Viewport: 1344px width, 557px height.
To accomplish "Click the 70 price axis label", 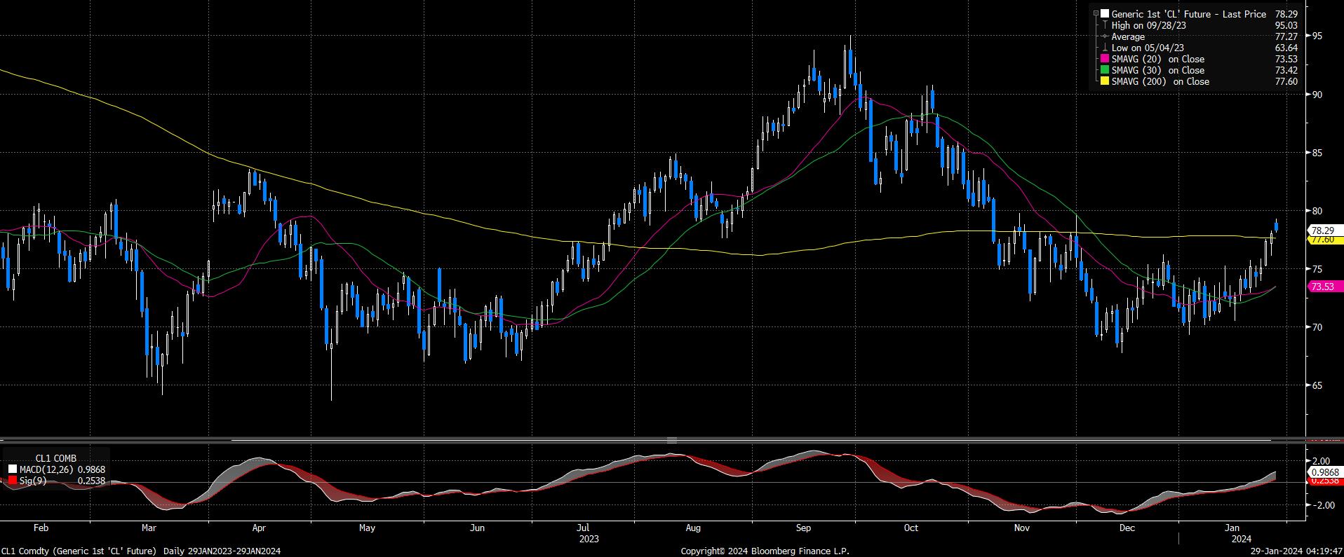I will (1317, 327).
